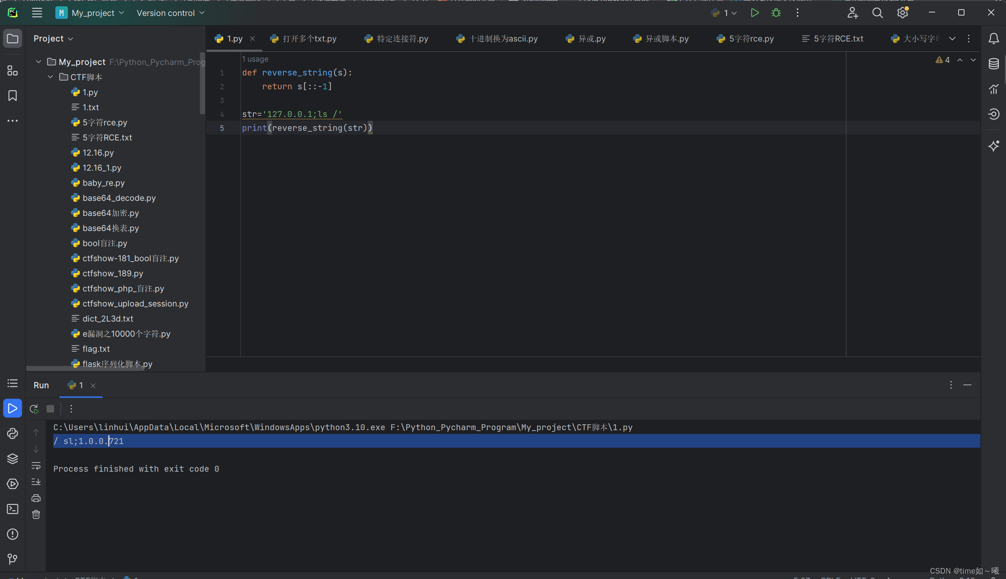Image resolution: width=1006 pixels, height=579 pixels.
Task: Start debugging with the bug icon
Action: 776,13
